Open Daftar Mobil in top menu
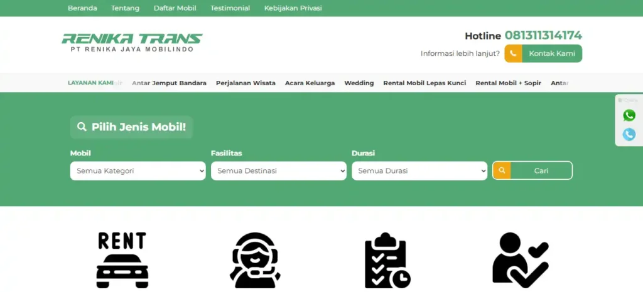Image resolution: width=643 pixels, height=292 pixels. click(x=175, y=8)
